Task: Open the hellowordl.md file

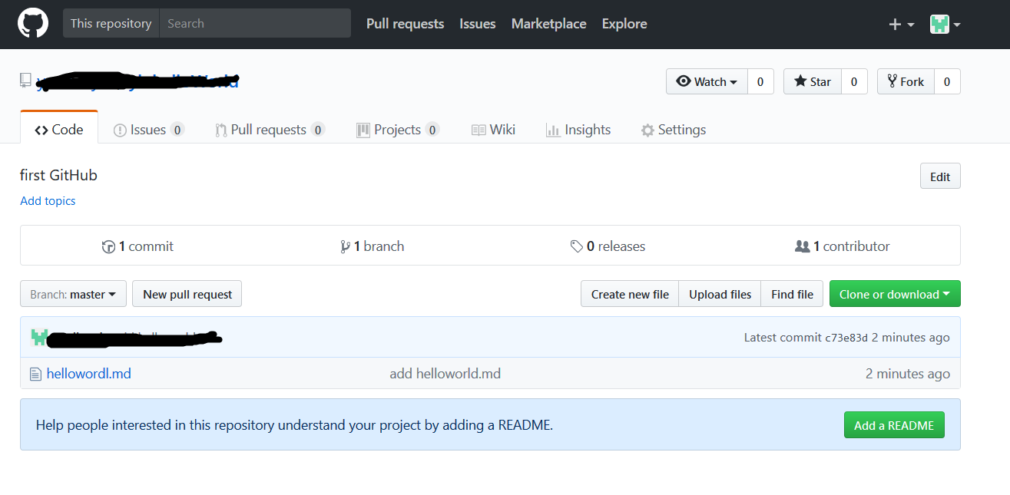Action: click(x=89, y=374)
